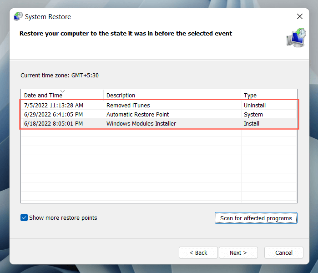Select the Automatic Restore Point row
The image size is (318, 273).
point(134,115)
